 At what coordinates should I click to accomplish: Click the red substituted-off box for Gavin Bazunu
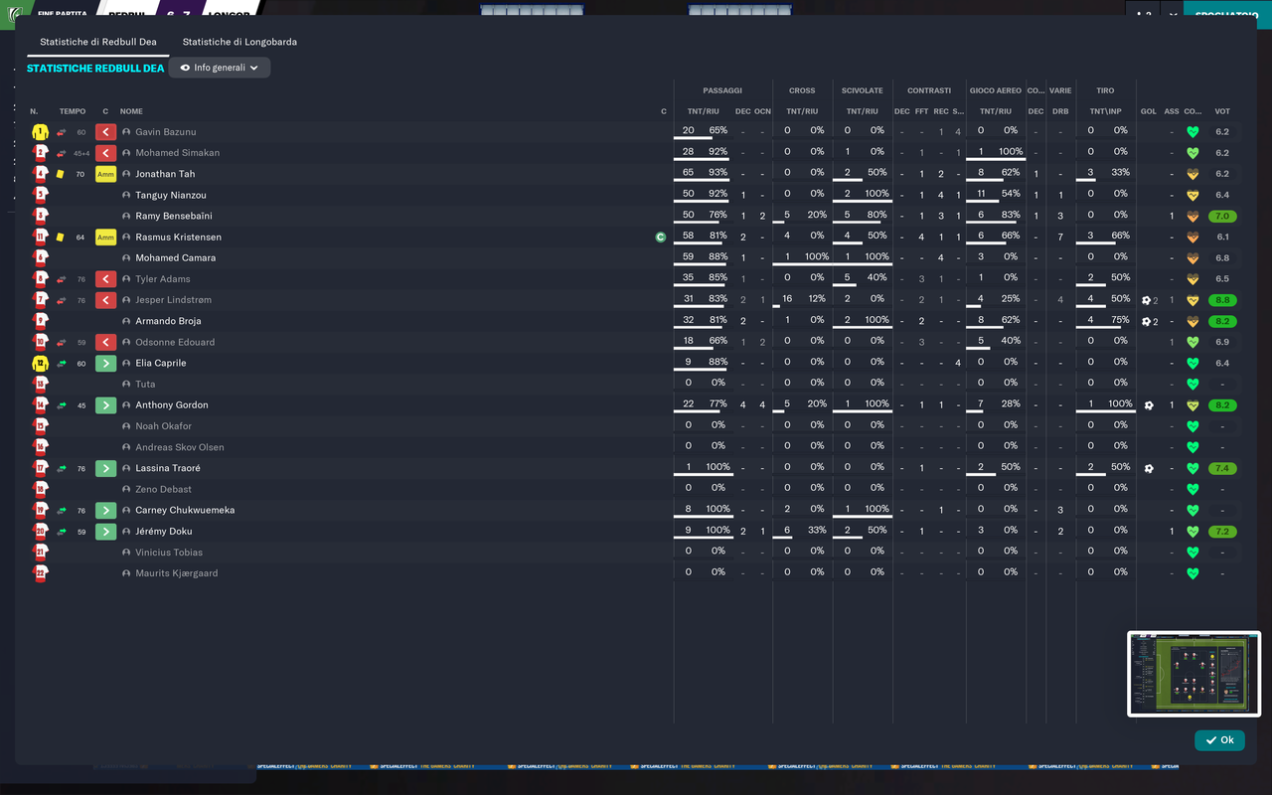pos(106,132)
